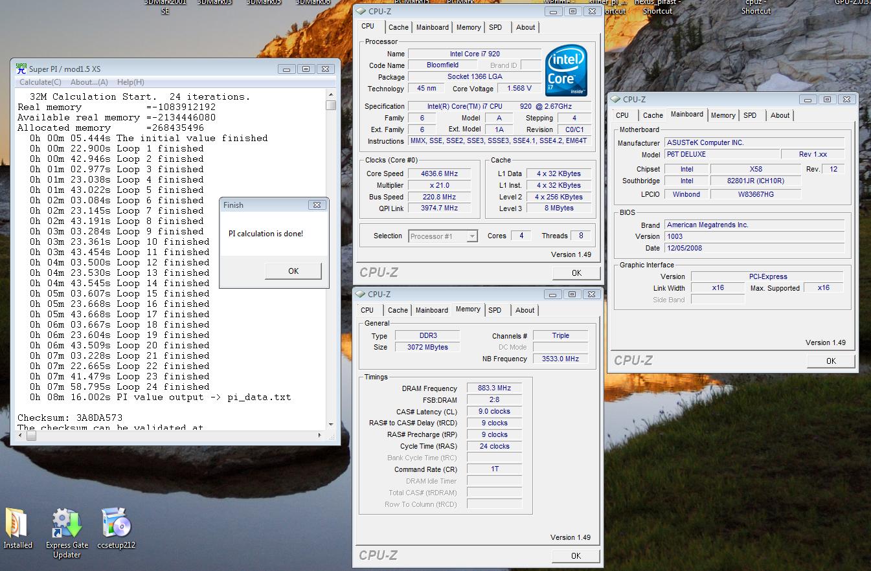Click the 'Socket 1366 LGA' package value
The image size is (871, 571).
(475, 77)
